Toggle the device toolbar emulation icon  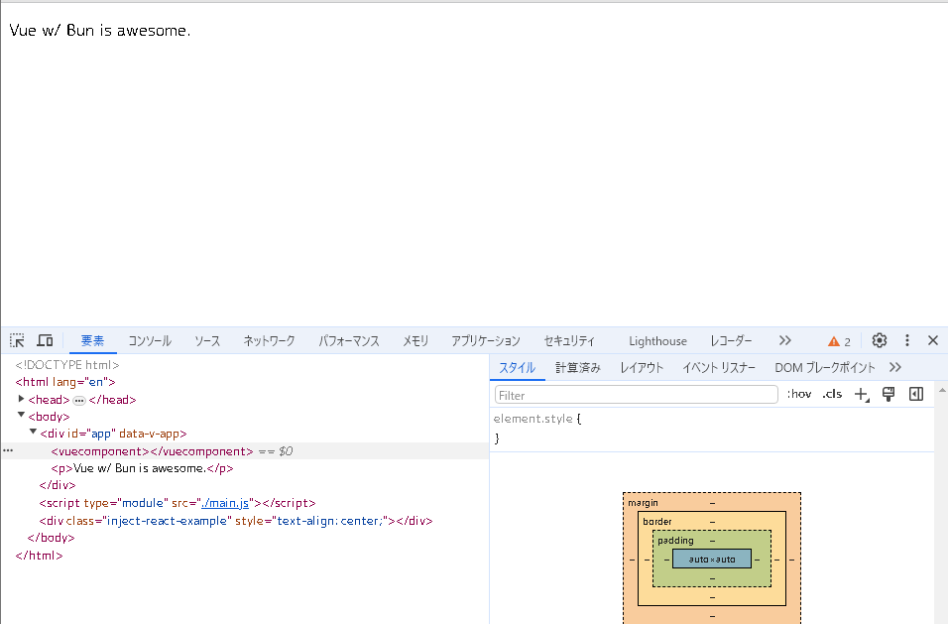(45, 340)
